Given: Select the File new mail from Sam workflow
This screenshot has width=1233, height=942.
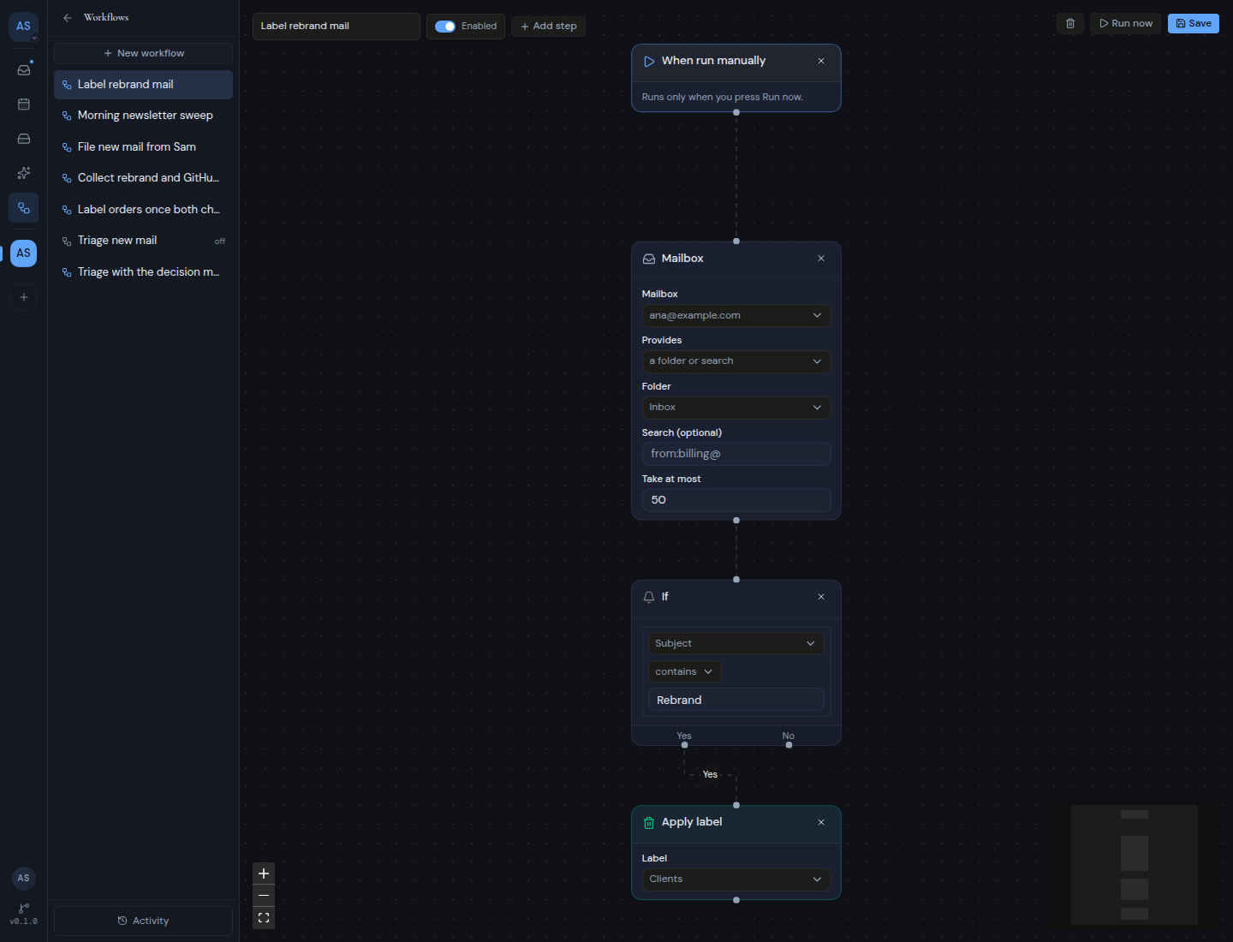Looking at the screenshot, I should (143, 147).
